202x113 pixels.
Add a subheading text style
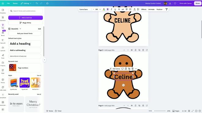coord(25,50)
